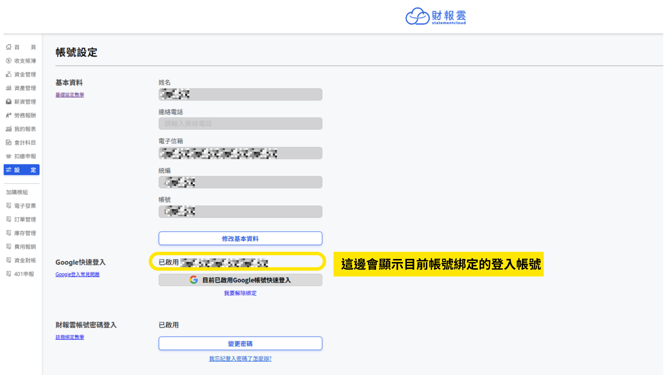Open 收支帳簿 ledger icon
The image size is (667, 375).
9,61
